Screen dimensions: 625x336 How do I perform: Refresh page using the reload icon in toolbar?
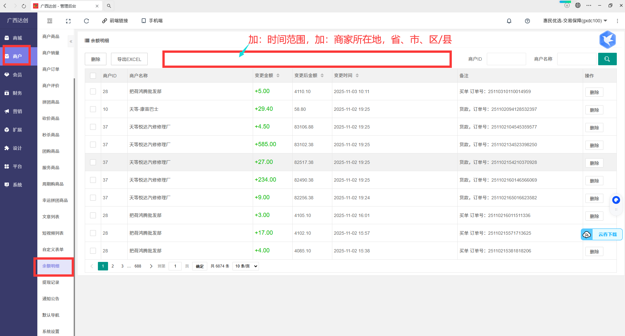(x=86, y=21)
